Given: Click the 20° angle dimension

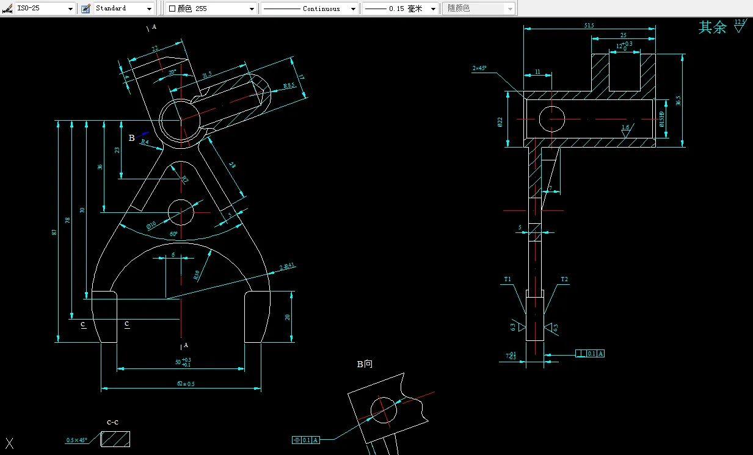Looking at the screenshot, I should [x=173, y=72].
